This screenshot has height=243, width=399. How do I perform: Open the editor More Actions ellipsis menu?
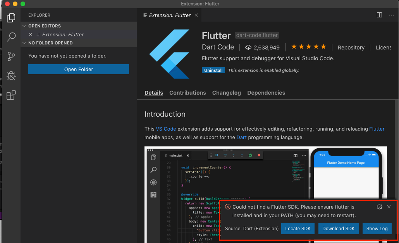coord(391,15)
